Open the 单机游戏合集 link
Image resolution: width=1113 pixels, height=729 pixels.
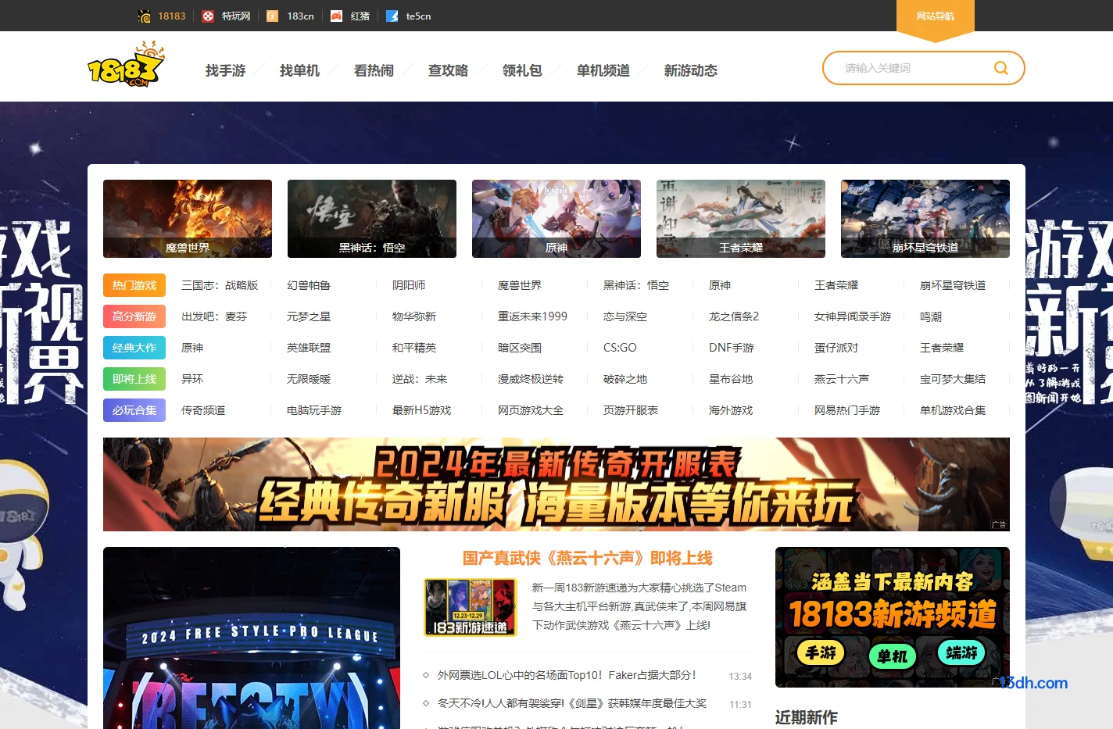click(953, 410)
